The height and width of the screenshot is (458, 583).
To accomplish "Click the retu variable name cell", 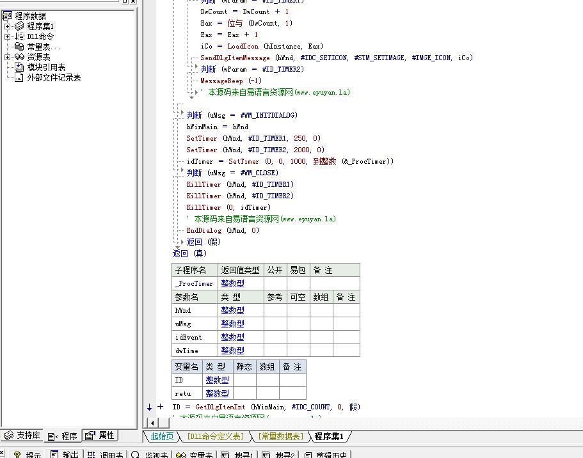I will 188,393.
